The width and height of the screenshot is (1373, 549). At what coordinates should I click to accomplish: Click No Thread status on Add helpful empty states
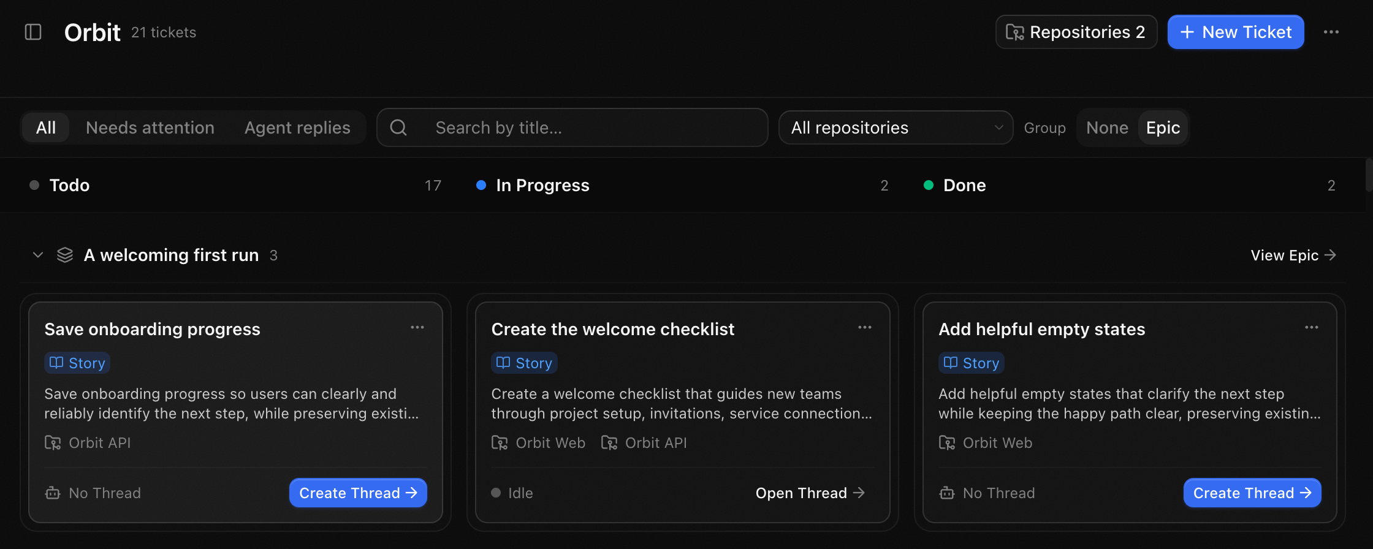coord(987,493)
